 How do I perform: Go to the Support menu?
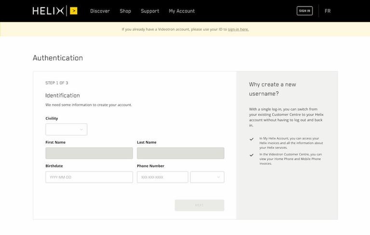pos(150,11)
